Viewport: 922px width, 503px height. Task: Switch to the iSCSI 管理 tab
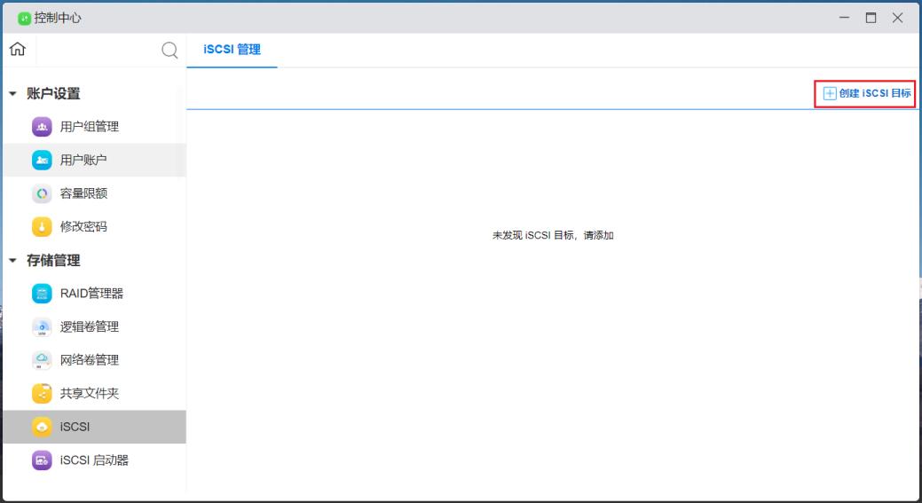click(x=232, y=50)
